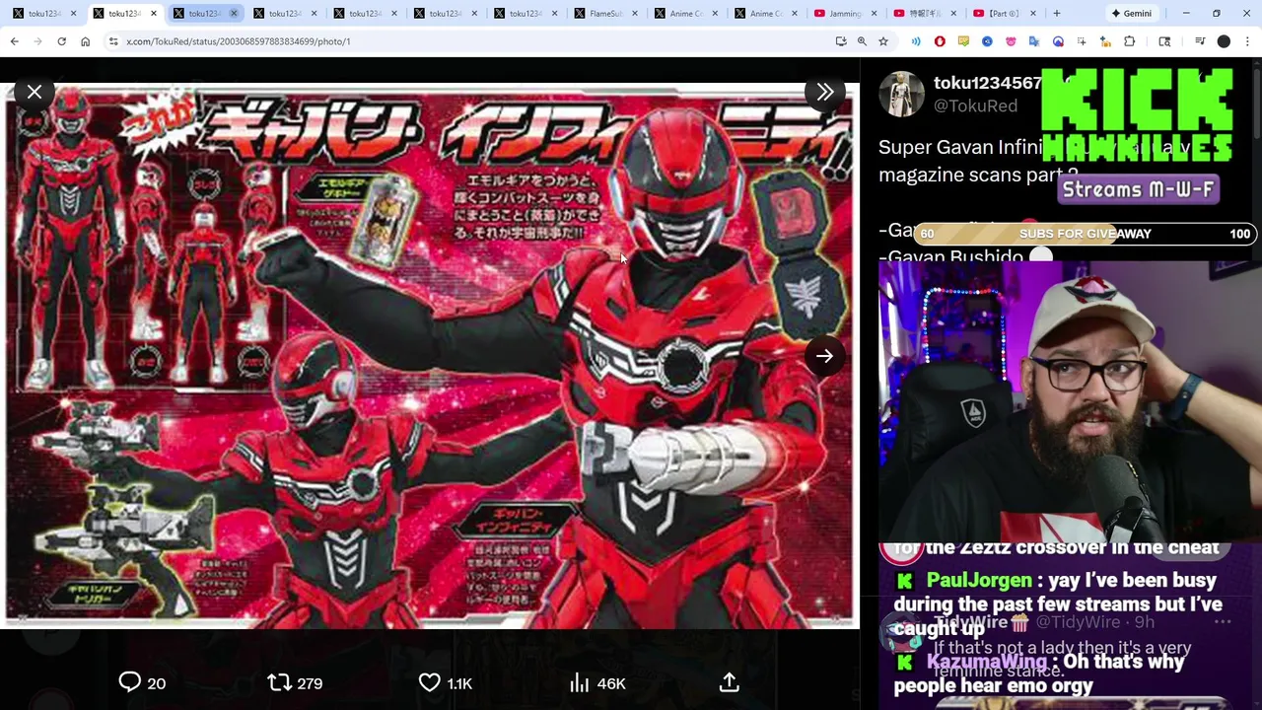
Task: Open zoom magnifier in address bar
Action: pyautogui.click(x=862, y=41)
